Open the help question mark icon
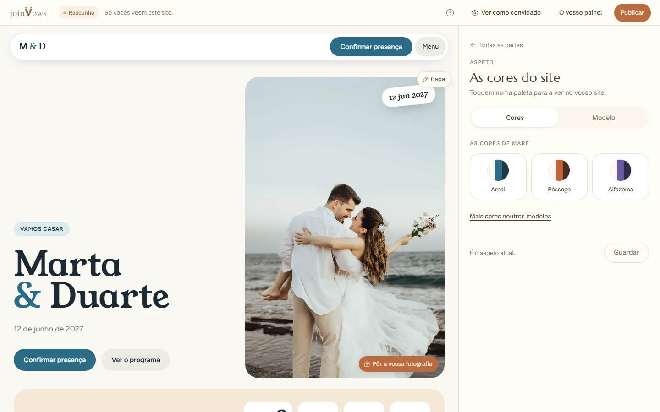This screenshot has height=412, width=660. point(450,13)
